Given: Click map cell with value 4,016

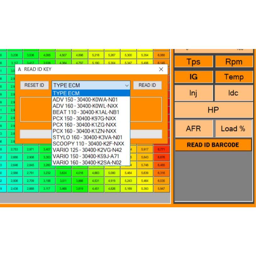Looking at the screenshot, I should click(80, 173).
